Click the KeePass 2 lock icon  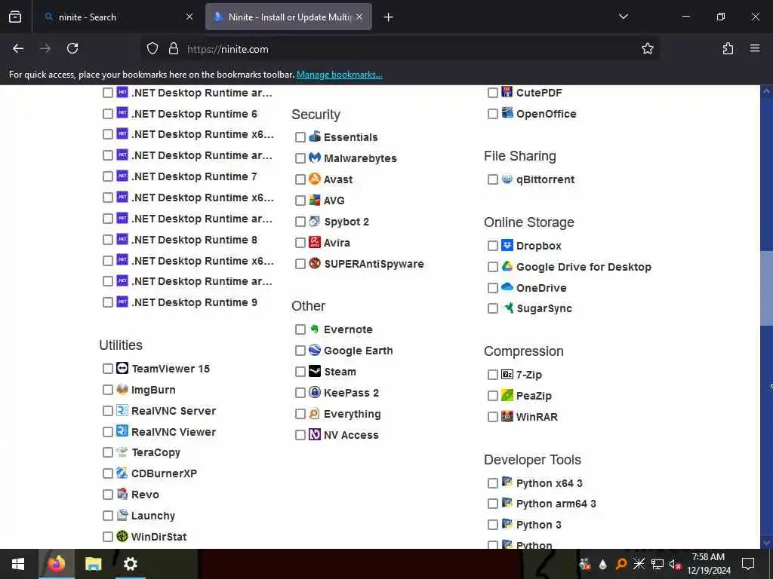pos(315,392)
